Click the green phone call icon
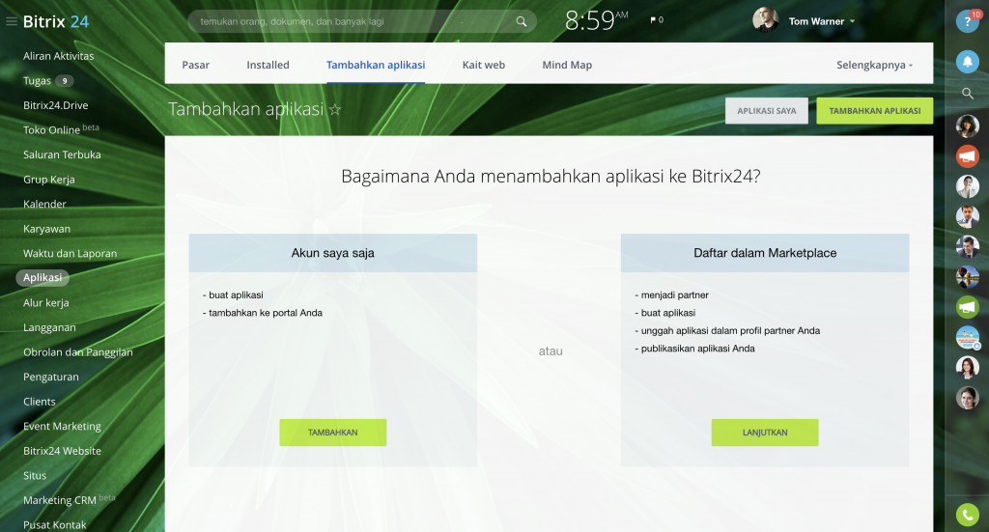The image size is (989, 532). [967, 515]
